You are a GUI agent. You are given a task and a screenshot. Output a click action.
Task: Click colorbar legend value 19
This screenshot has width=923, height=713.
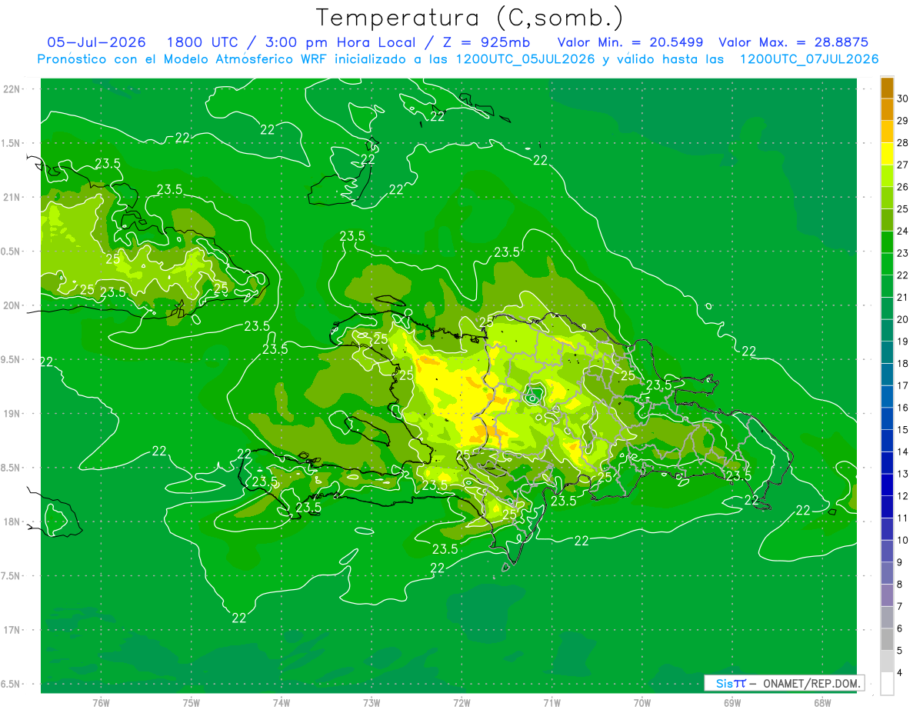point(902,342)
